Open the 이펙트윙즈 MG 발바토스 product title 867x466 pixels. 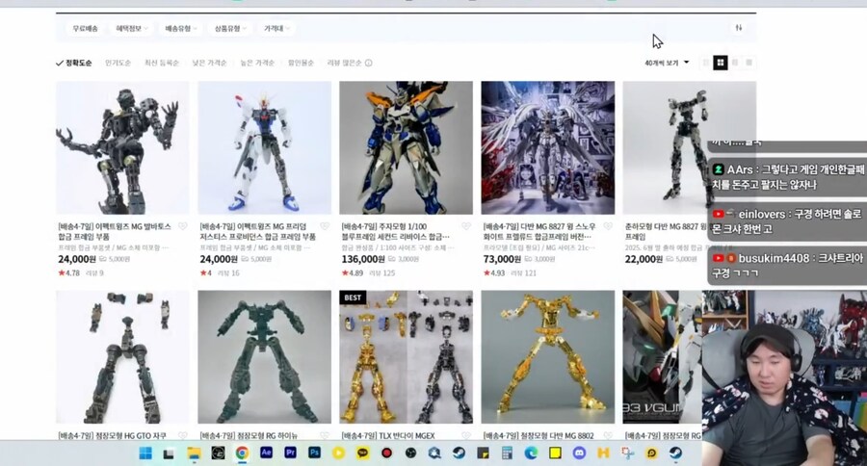tap(113, 231)
